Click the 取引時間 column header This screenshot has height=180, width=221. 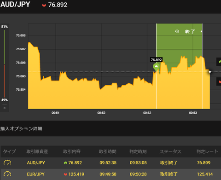click(108, 151)
